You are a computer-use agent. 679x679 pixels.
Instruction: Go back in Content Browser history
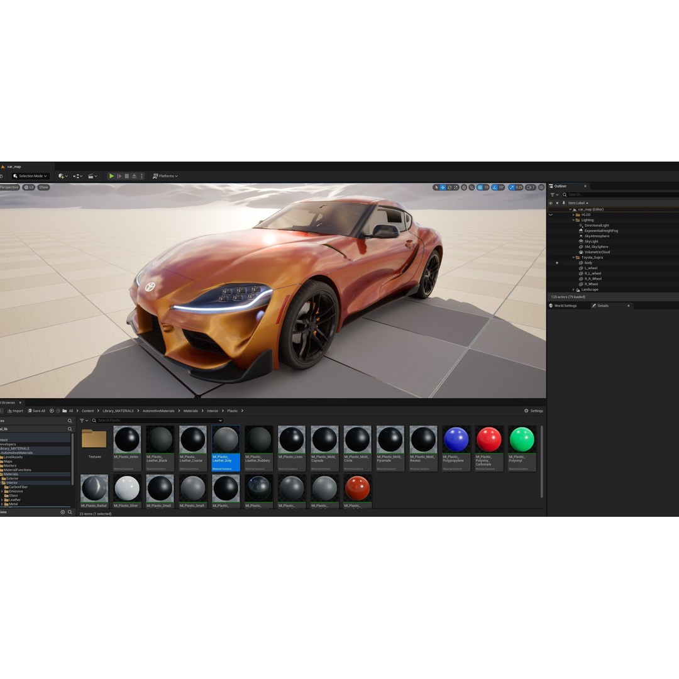[x=52, y=411]
